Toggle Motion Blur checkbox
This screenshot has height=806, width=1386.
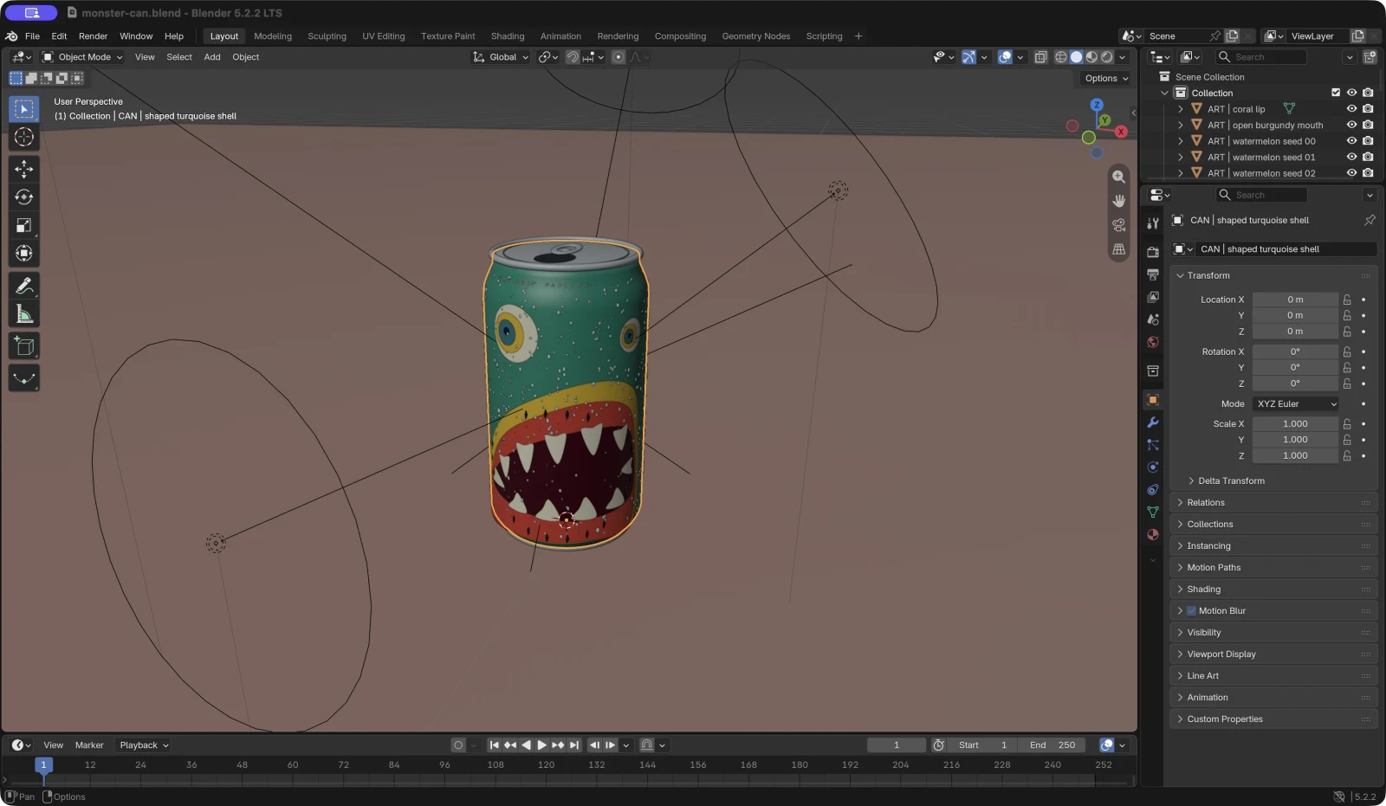click(1192, 611)
